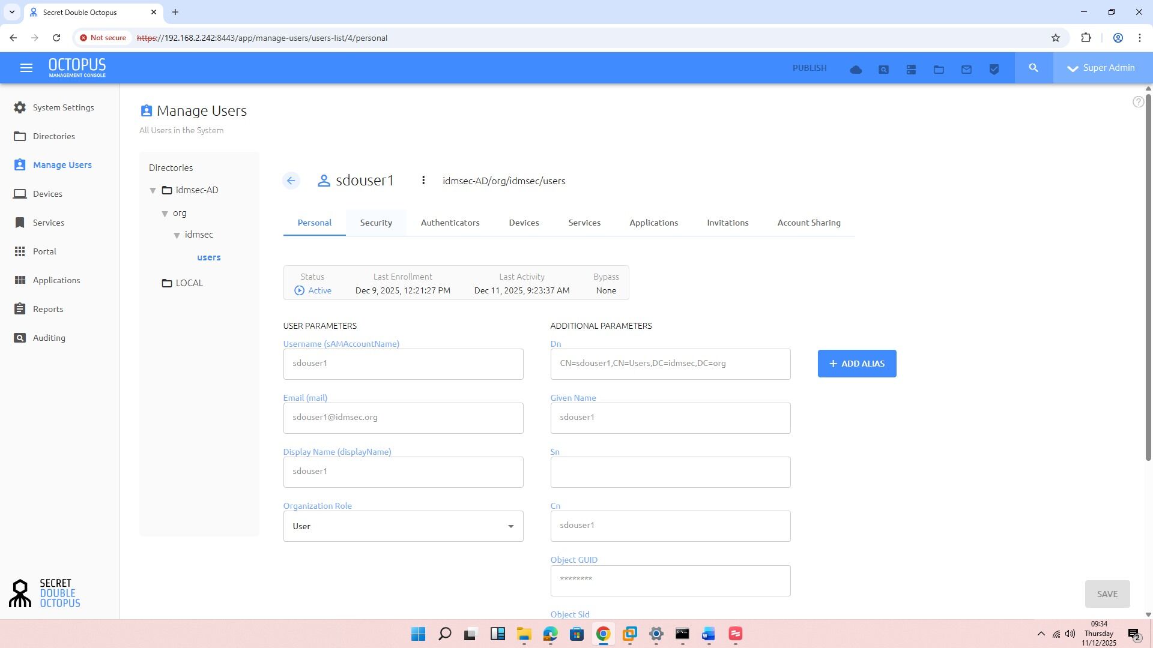
Task: Click the preview search header icon
Action: click(883, 70)
